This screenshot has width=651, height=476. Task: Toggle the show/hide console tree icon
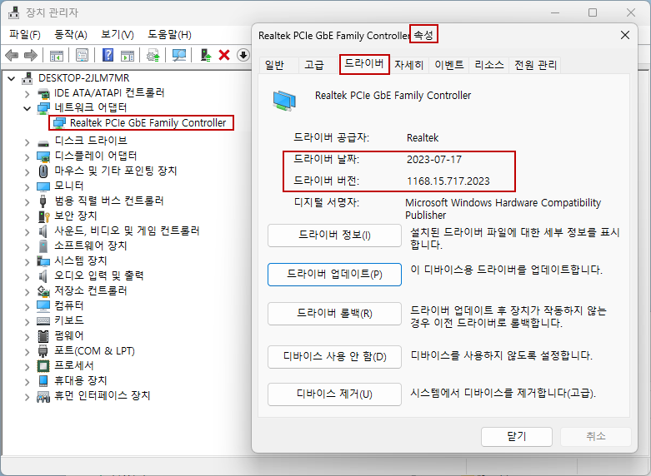57,55
